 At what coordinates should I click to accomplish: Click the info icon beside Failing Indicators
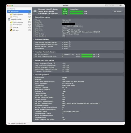point(70,44)
